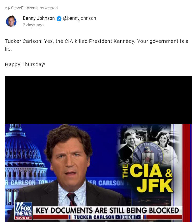Click the Key Documents Are Still Being Blocked chyron
192x222 pixels.
pos(107,210)
